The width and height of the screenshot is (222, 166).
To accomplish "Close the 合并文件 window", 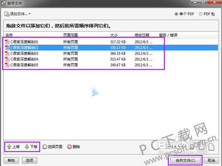I will coord(214,2).
